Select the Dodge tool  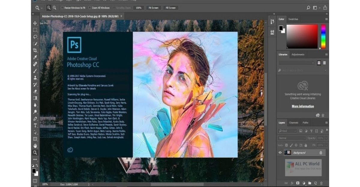click(x=35, y=112)
